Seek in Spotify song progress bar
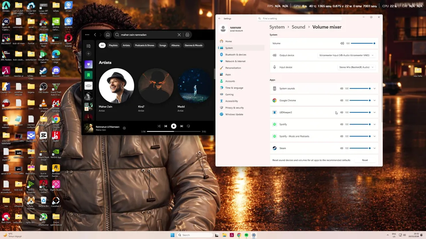The width and height of the screenshot is (426, 239). point(173,131)
